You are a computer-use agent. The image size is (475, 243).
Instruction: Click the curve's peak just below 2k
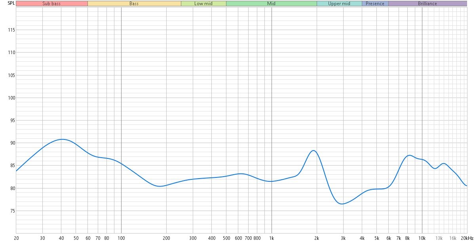(313, 151)
